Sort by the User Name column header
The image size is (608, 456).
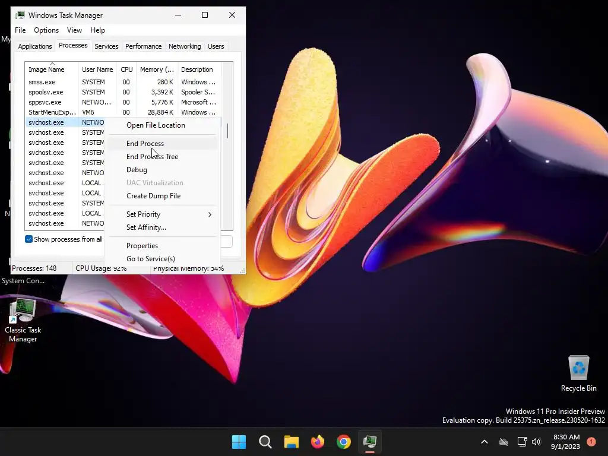(97, 69)
